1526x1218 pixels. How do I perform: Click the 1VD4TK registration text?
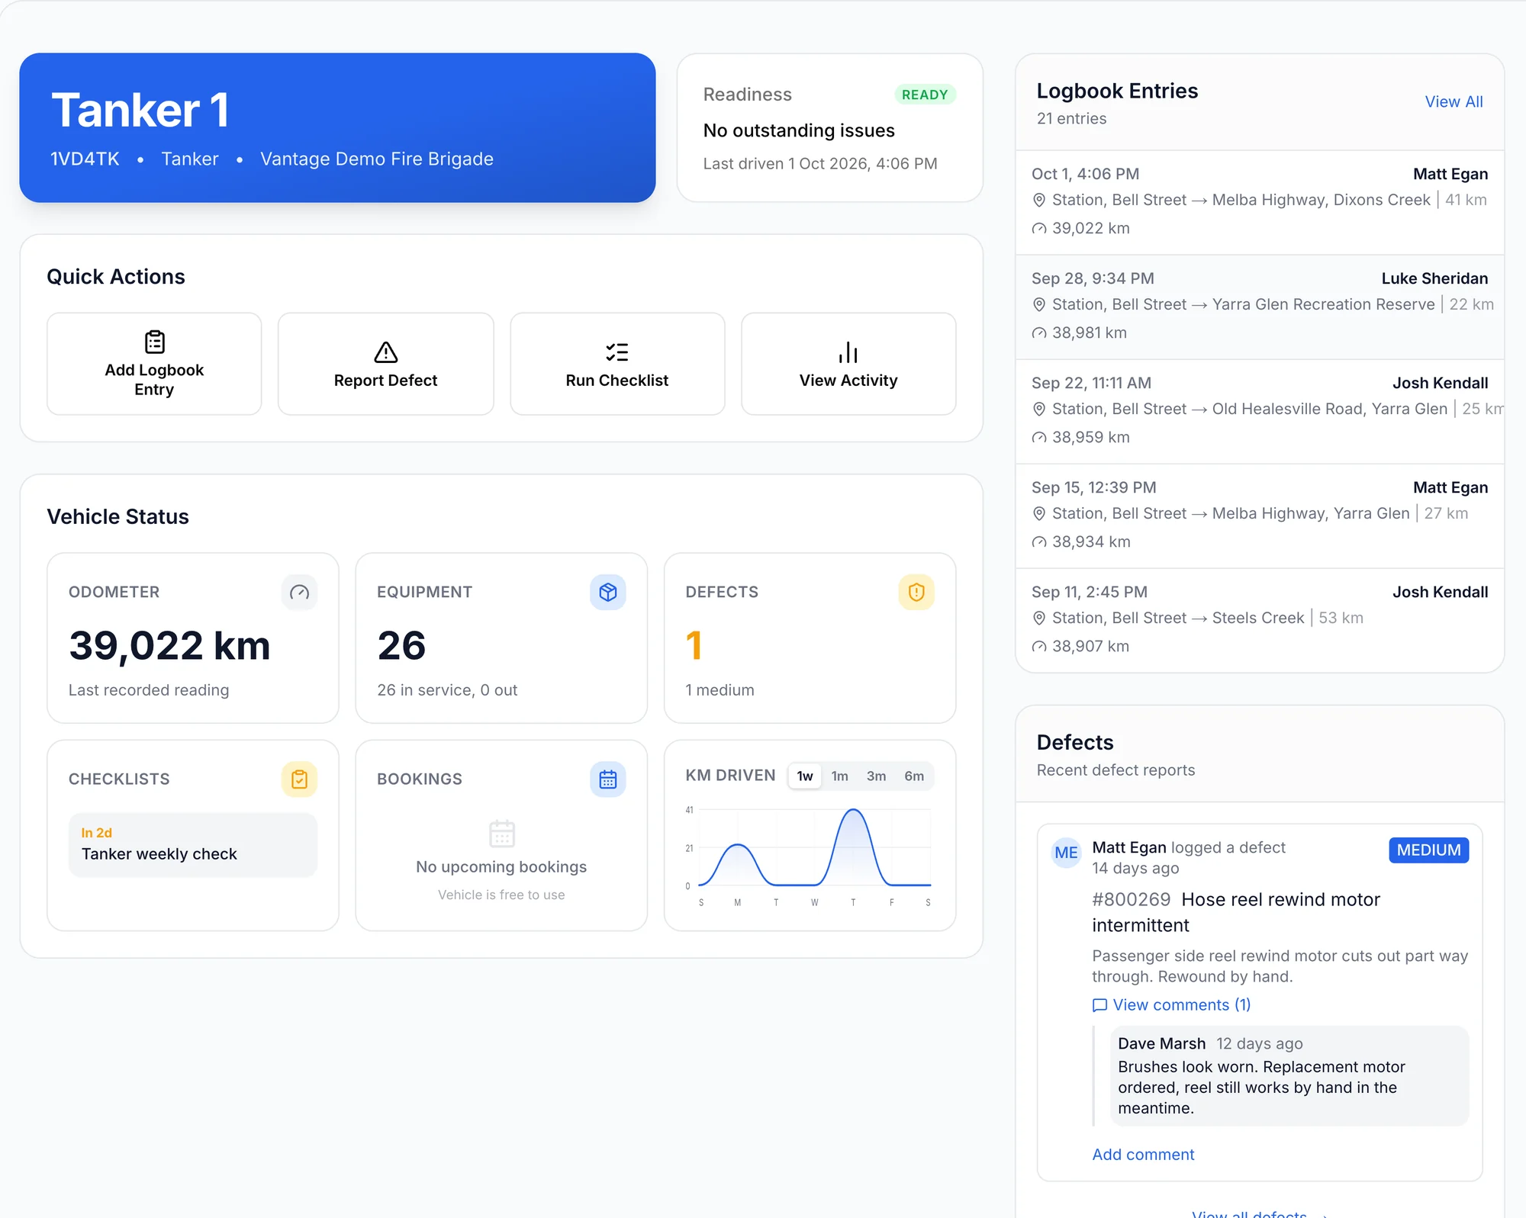point(85,159)
